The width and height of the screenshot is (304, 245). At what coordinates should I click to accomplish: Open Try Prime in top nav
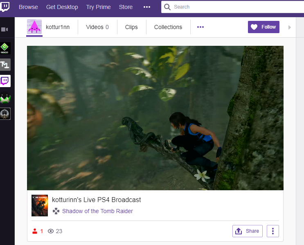point(98,7)
